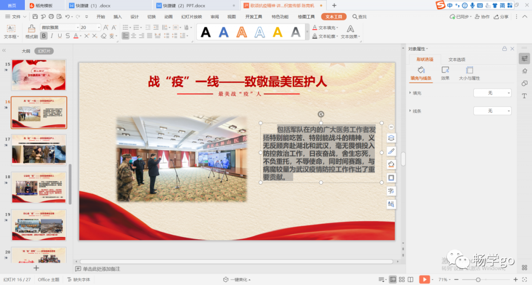Clear formatting with the eraser icon

[103, 36]
